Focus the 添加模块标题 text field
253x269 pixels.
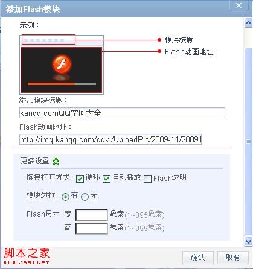coord(122,113)
